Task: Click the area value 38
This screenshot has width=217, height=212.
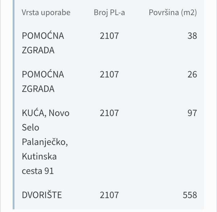Action: click(192, 36)
